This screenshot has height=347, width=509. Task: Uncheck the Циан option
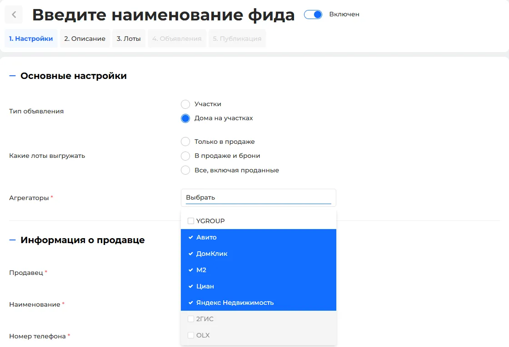pos(259,286)
